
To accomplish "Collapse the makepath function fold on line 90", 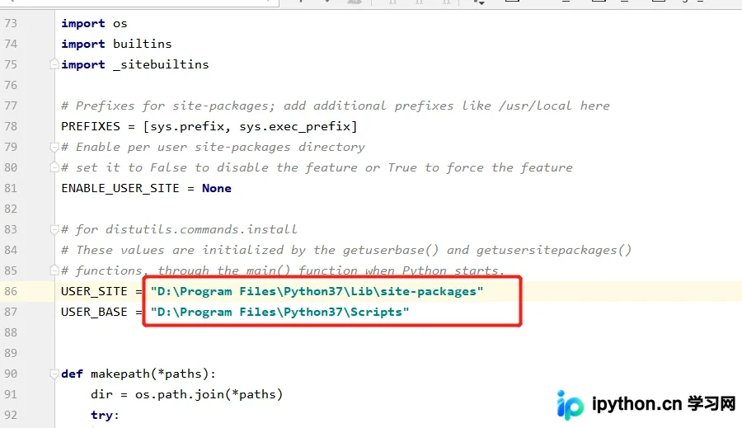I will [54, 374].
